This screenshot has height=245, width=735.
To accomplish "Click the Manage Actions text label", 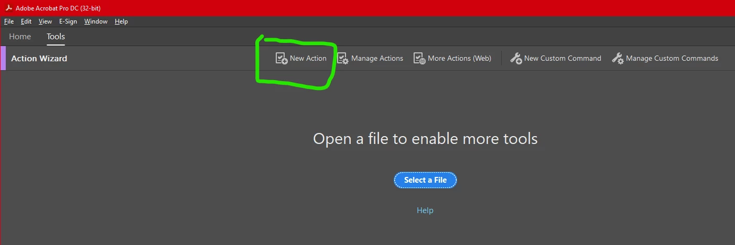I will pyautogui.click(x=377, y=58).
